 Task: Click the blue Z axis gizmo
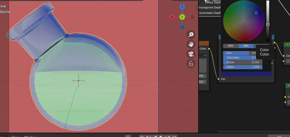[182, 7]
